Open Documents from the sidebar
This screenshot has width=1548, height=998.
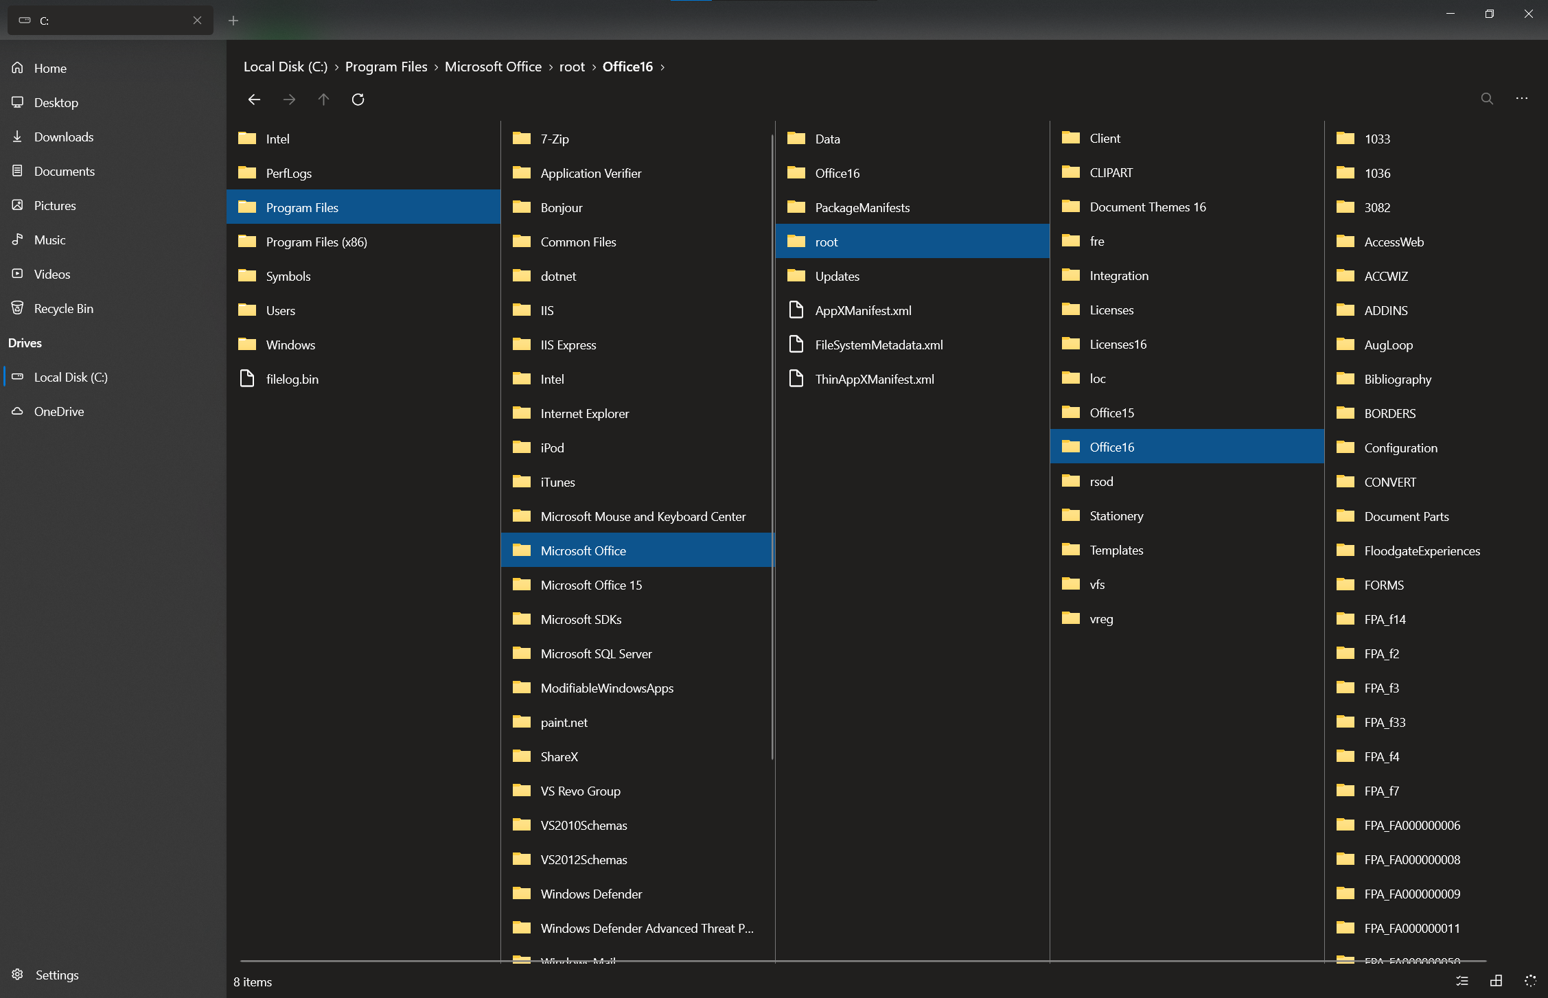[113, 171]
